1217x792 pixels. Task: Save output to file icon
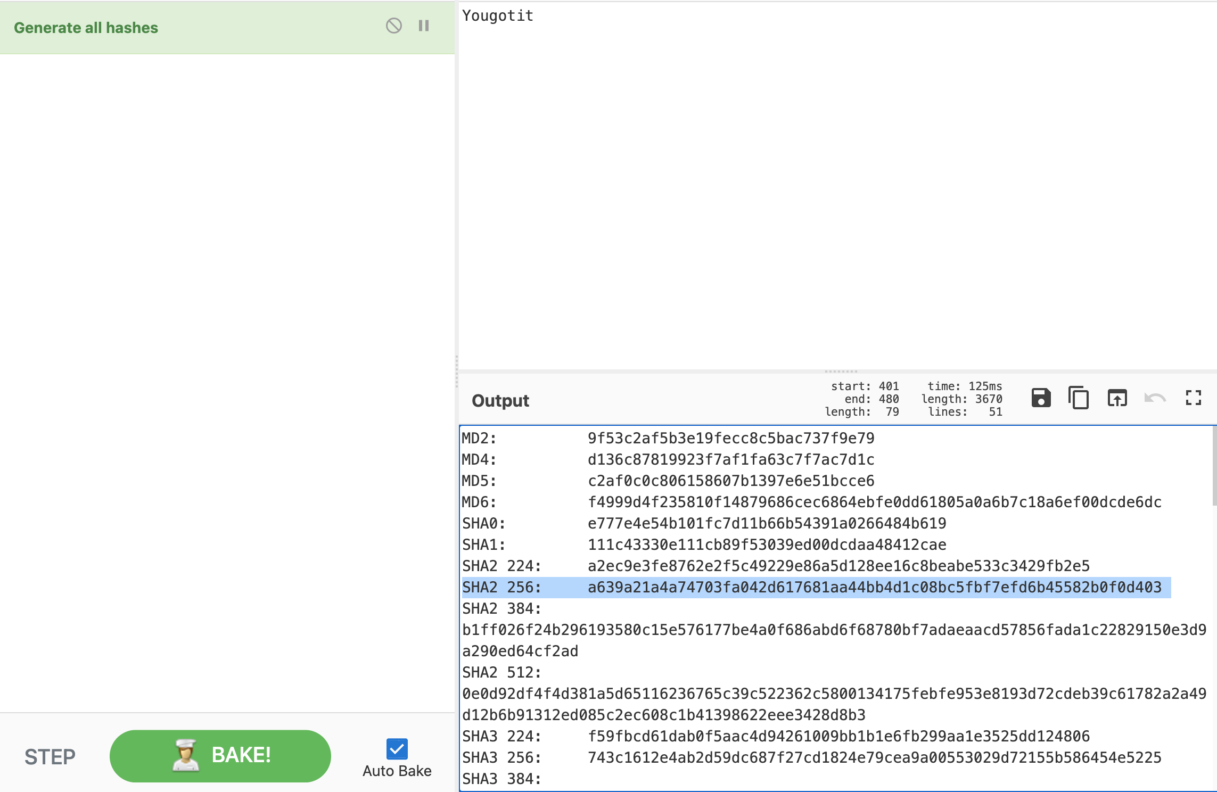pyautogui.click(x=1041, y=398)
